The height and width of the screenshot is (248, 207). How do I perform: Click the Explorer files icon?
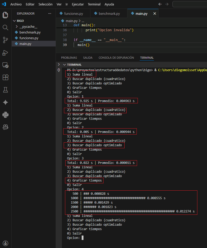5,15
